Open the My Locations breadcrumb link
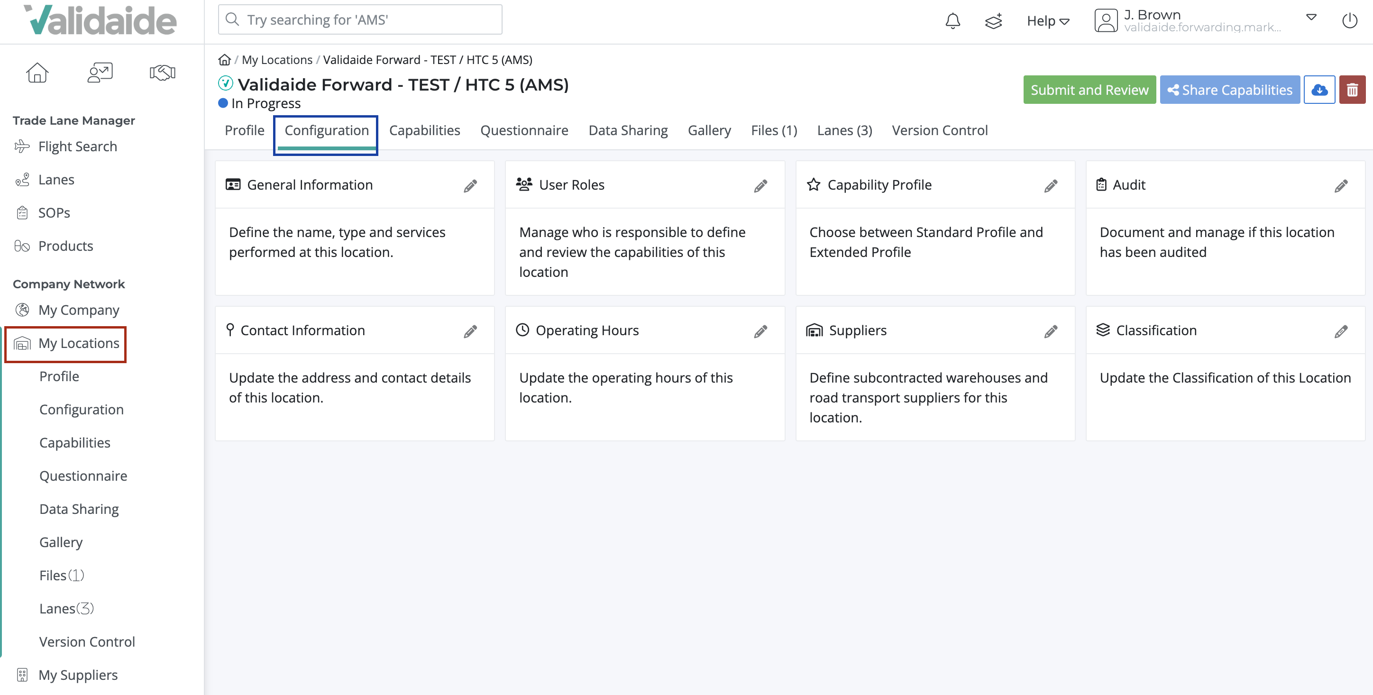The image size is (1373, 695). coord(277,59)
